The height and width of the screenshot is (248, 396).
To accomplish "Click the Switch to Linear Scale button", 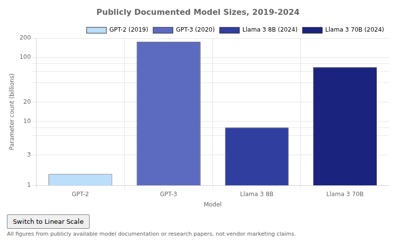I will 48,221.
